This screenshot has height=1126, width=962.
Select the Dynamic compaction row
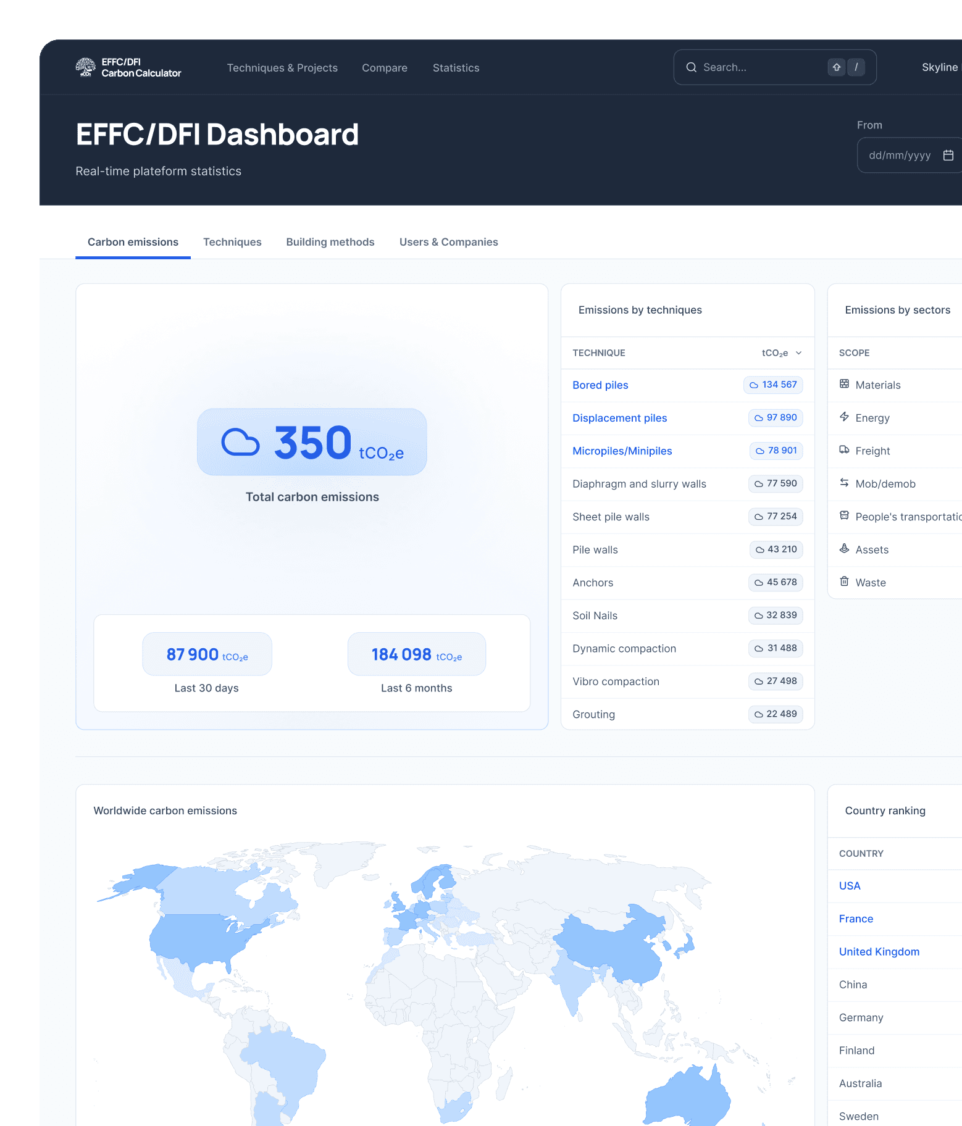[688, 648]
